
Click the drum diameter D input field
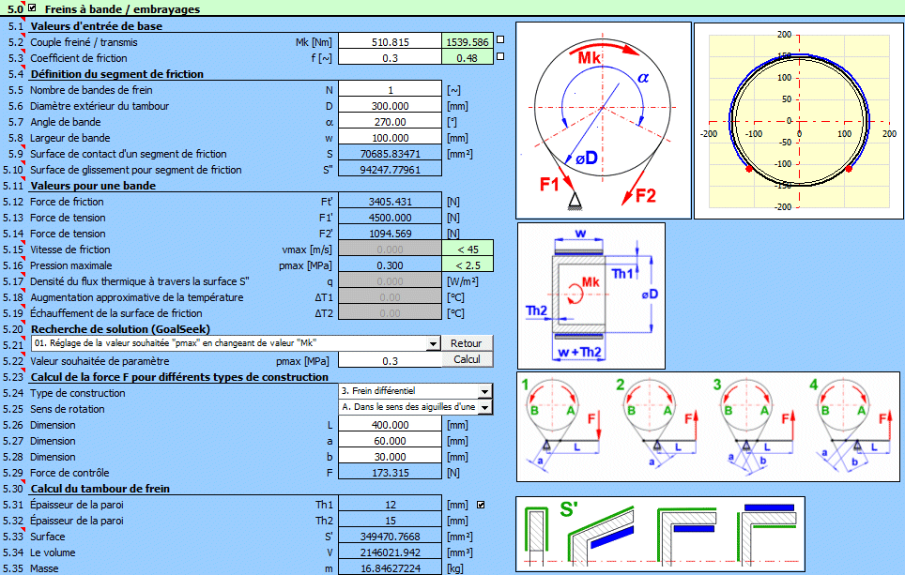pyautogui.click(x=390, y=106)
